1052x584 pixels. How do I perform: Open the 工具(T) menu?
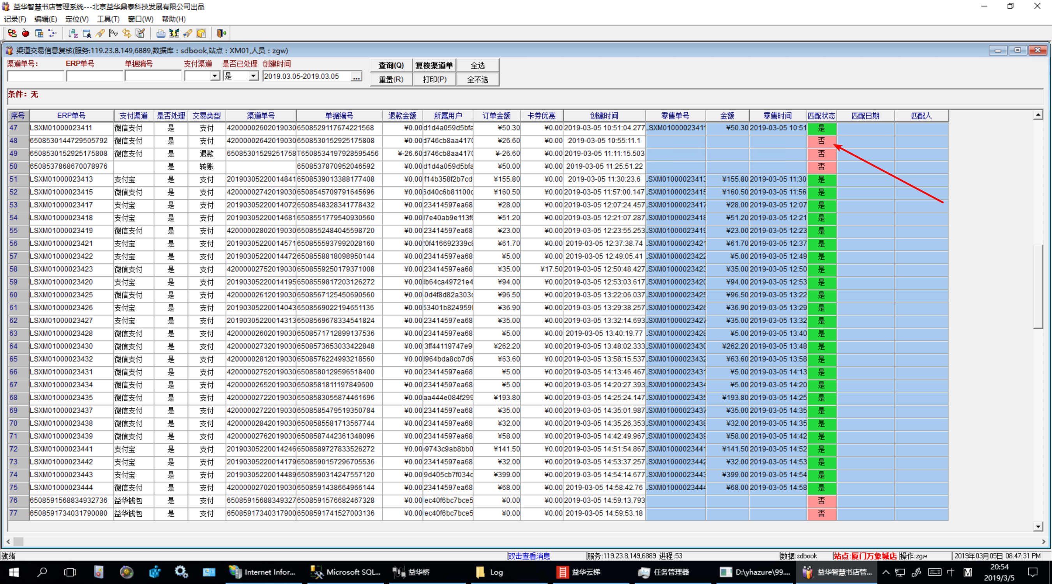coord(108,19)
